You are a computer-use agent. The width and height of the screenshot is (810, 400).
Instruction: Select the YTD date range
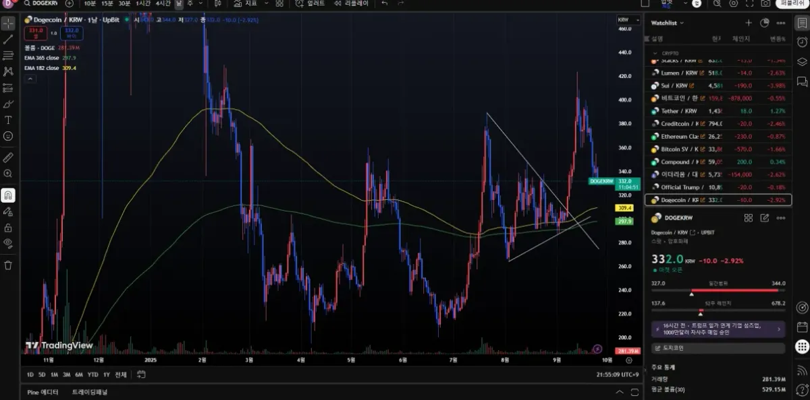click(x=92, y=374)
